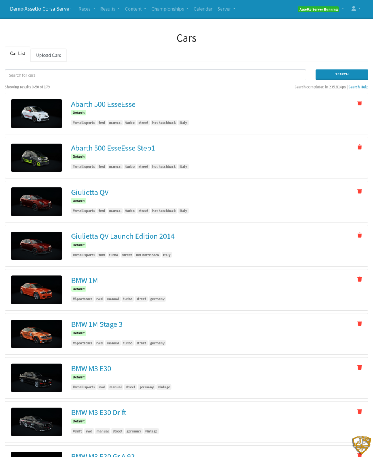Click the BMW 1M delete icon
The image size is (373, 457).
pyautogui.click(x=359, y=279)
